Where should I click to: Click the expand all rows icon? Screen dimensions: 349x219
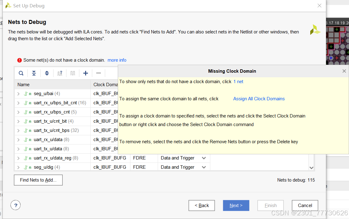click(47, 73)
